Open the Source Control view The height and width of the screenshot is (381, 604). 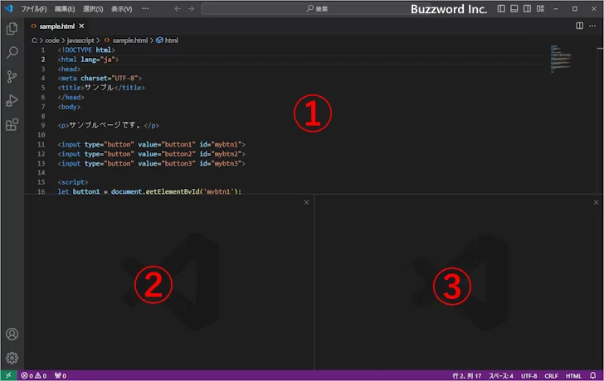[12, 77]
